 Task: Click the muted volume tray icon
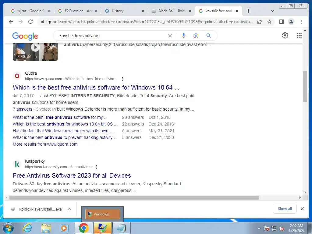click(x=281, y=228)
